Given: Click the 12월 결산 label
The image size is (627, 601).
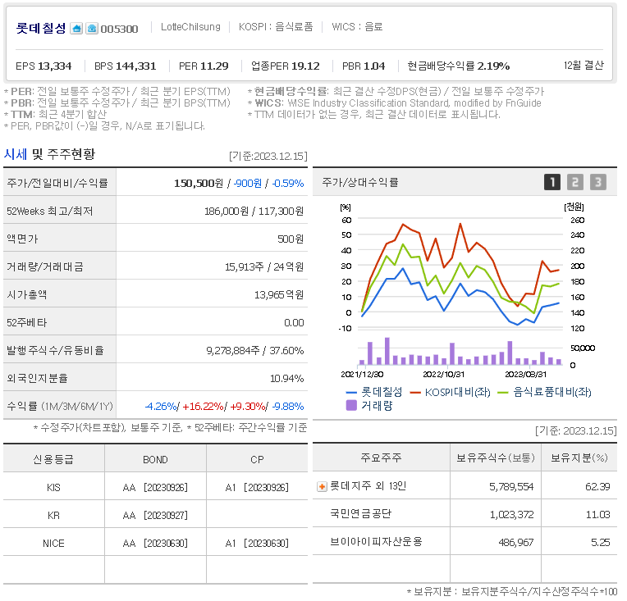Looking at the screenshot, I should coord(584,65).
